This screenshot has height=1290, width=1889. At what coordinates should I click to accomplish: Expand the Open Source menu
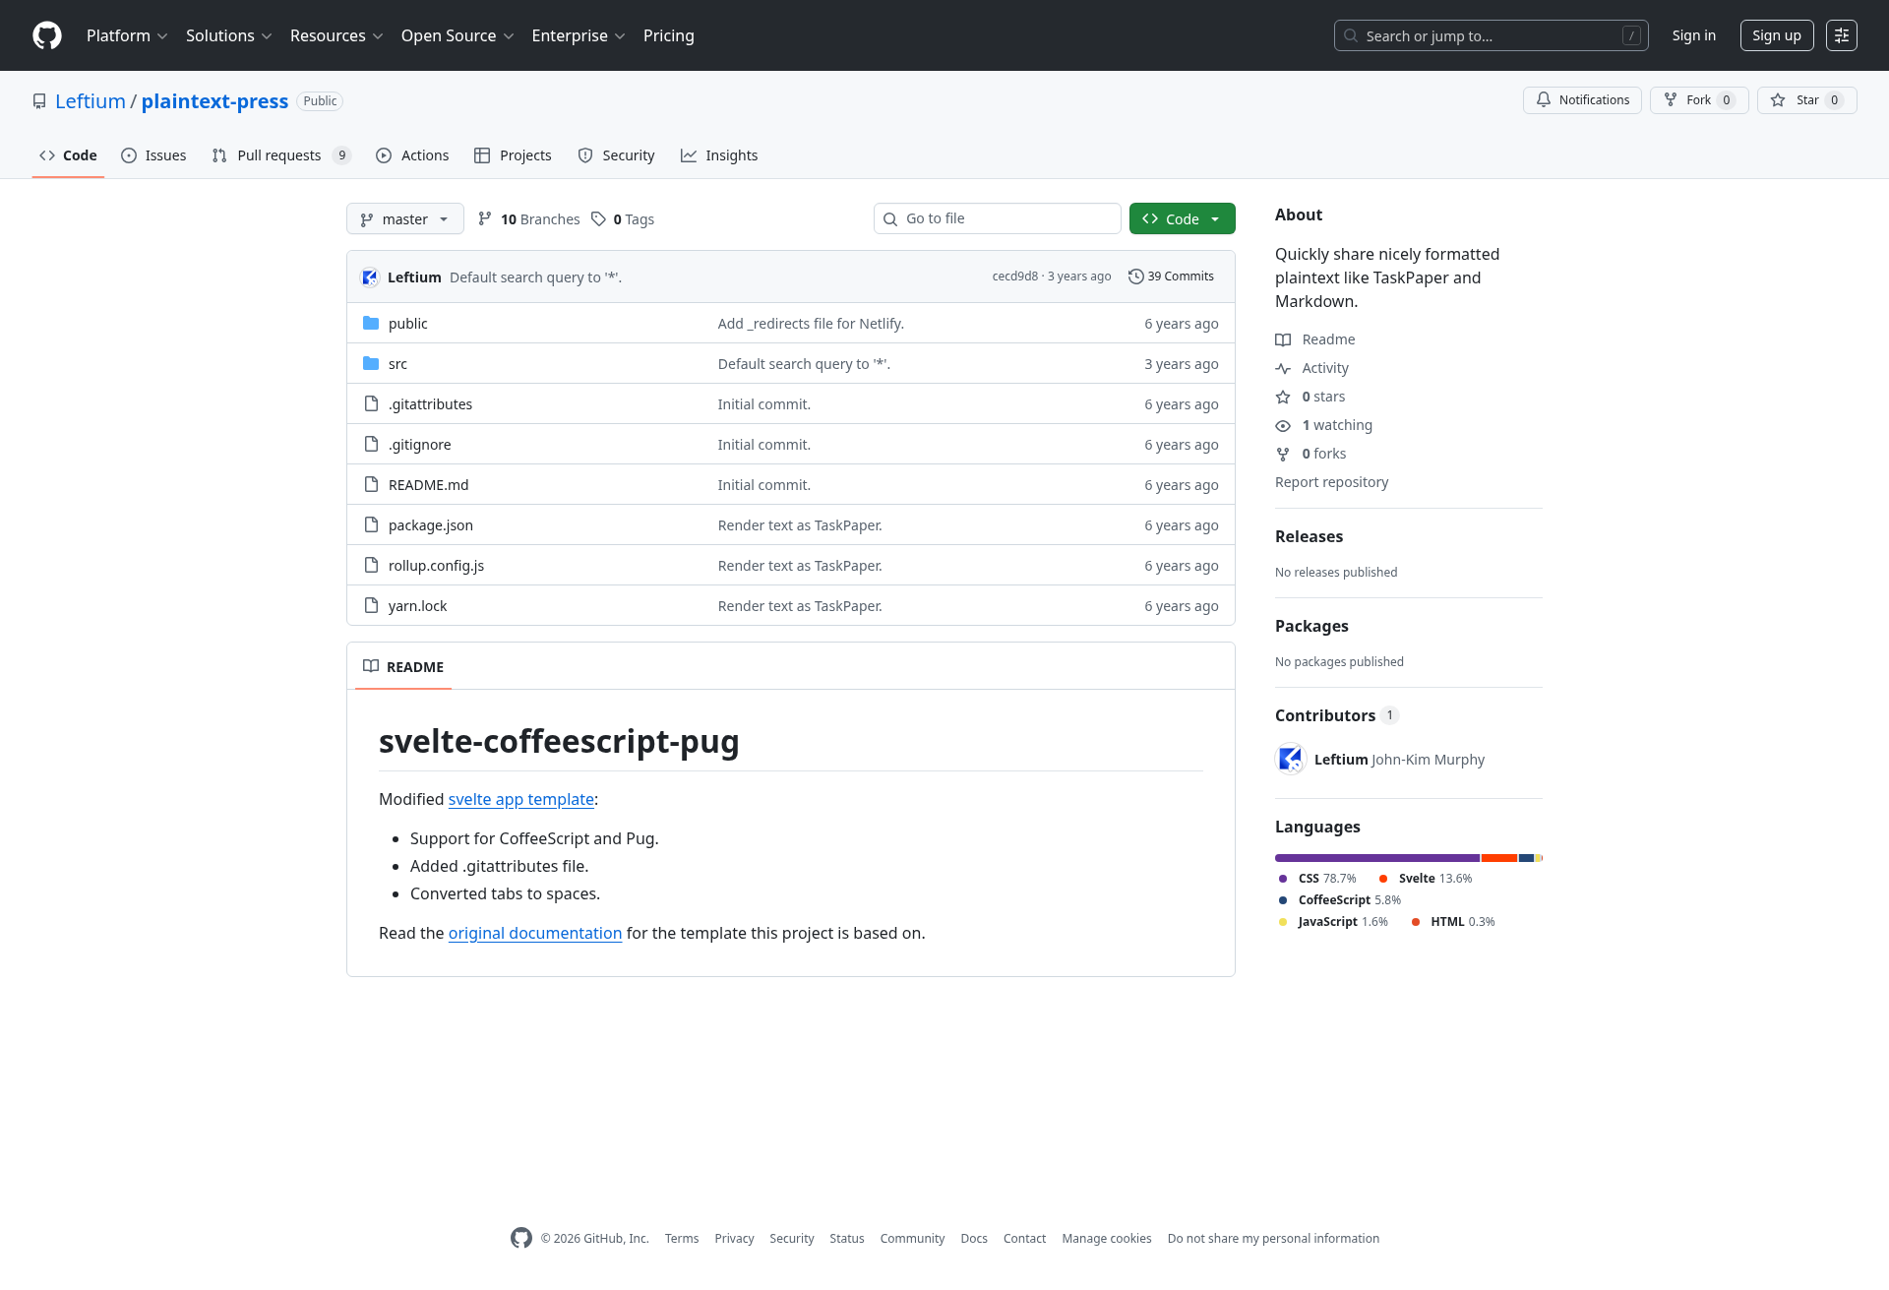point(457,35)
